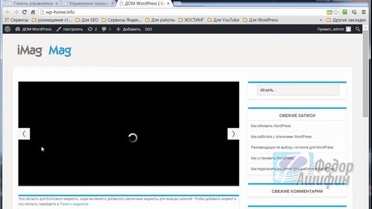Screen dimensions: 372x209
Task: Open the browser home page icon
Action: pos(33,12)
